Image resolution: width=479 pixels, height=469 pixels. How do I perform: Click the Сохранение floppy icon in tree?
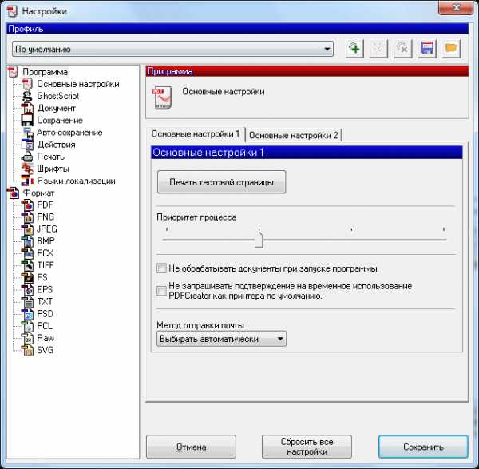(x=27, y=120)
